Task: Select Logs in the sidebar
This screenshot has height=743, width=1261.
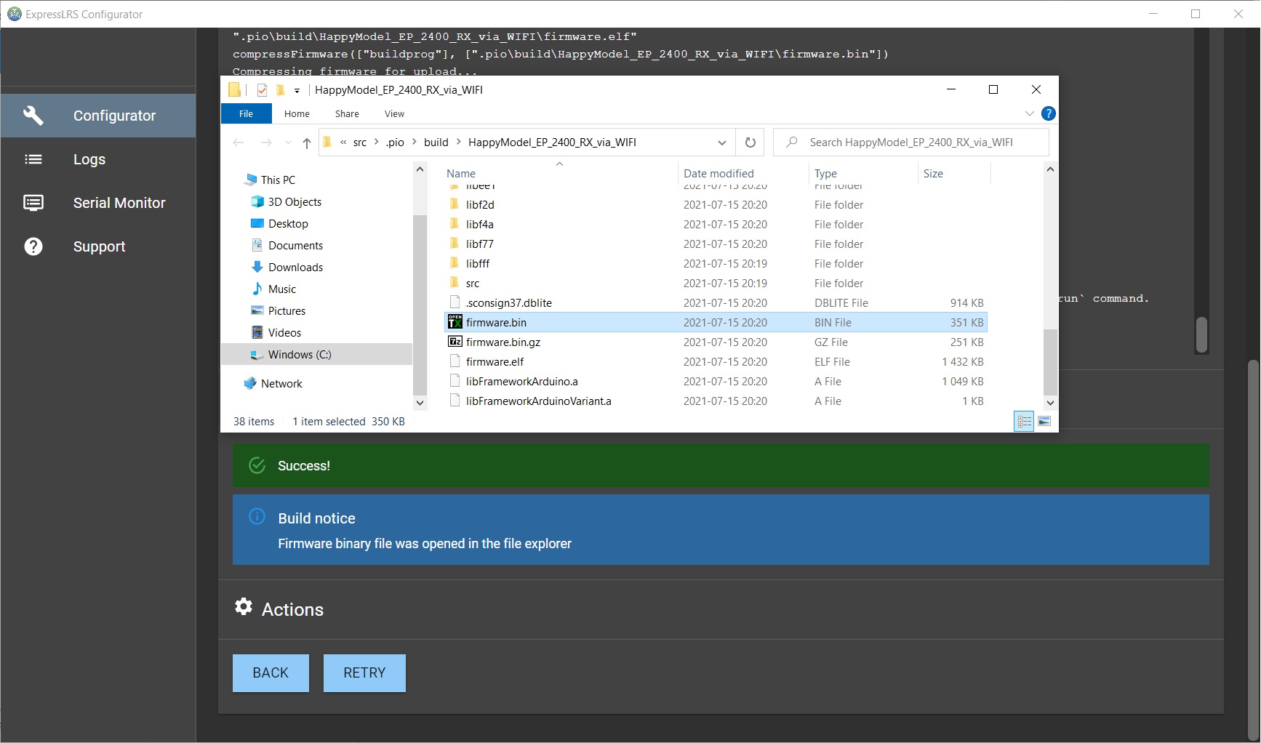Action: click(x=98, y=159)
